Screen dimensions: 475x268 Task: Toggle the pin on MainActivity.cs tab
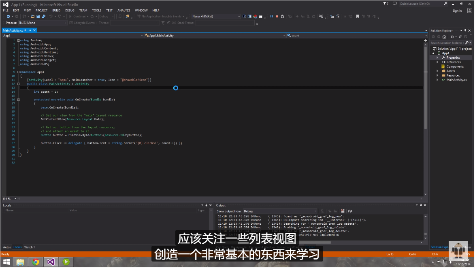pyautogui.click(x=30, y=30)
